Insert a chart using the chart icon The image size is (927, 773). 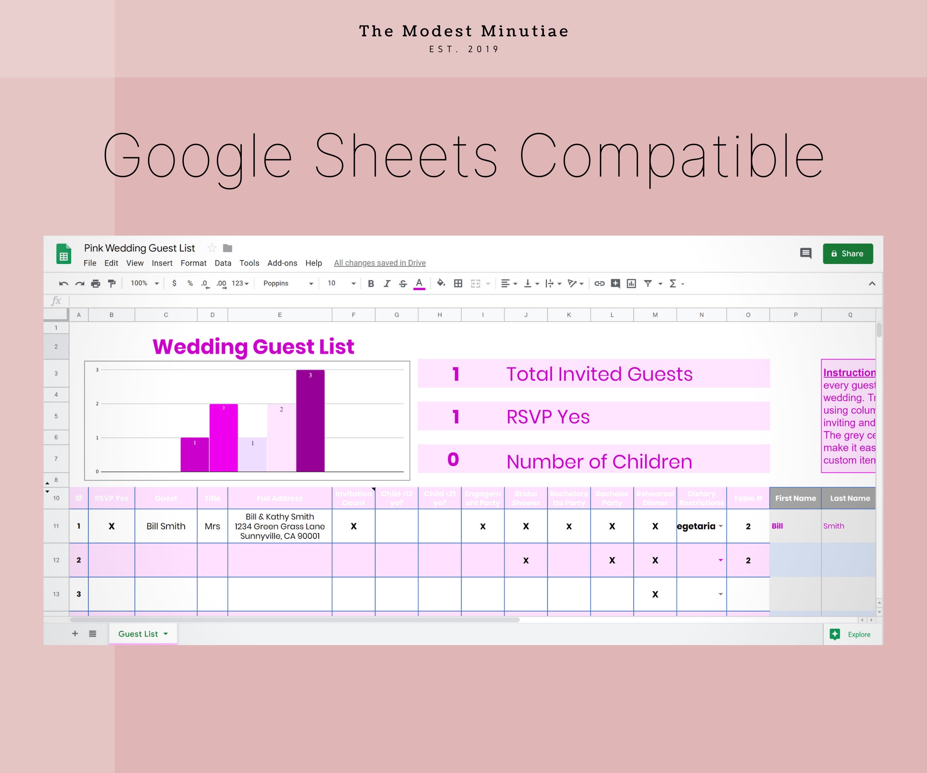[631, 283]
